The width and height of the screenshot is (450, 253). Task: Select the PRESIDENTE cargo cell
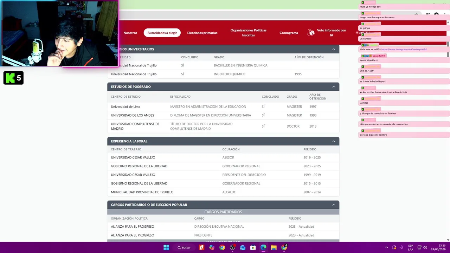click(x=203, y=235)
